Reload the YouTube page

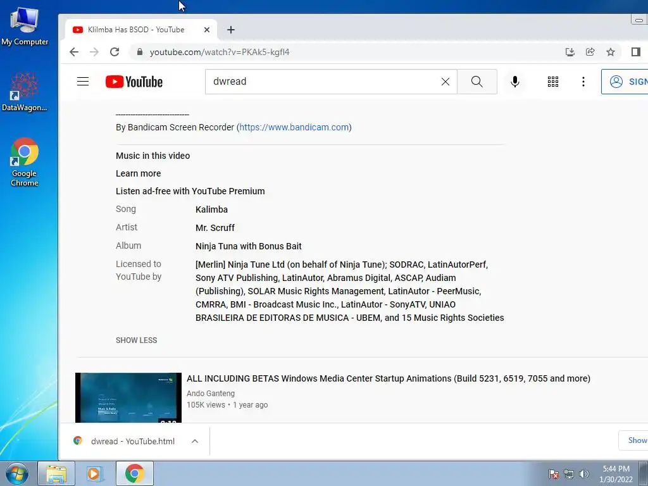(115, 52)
